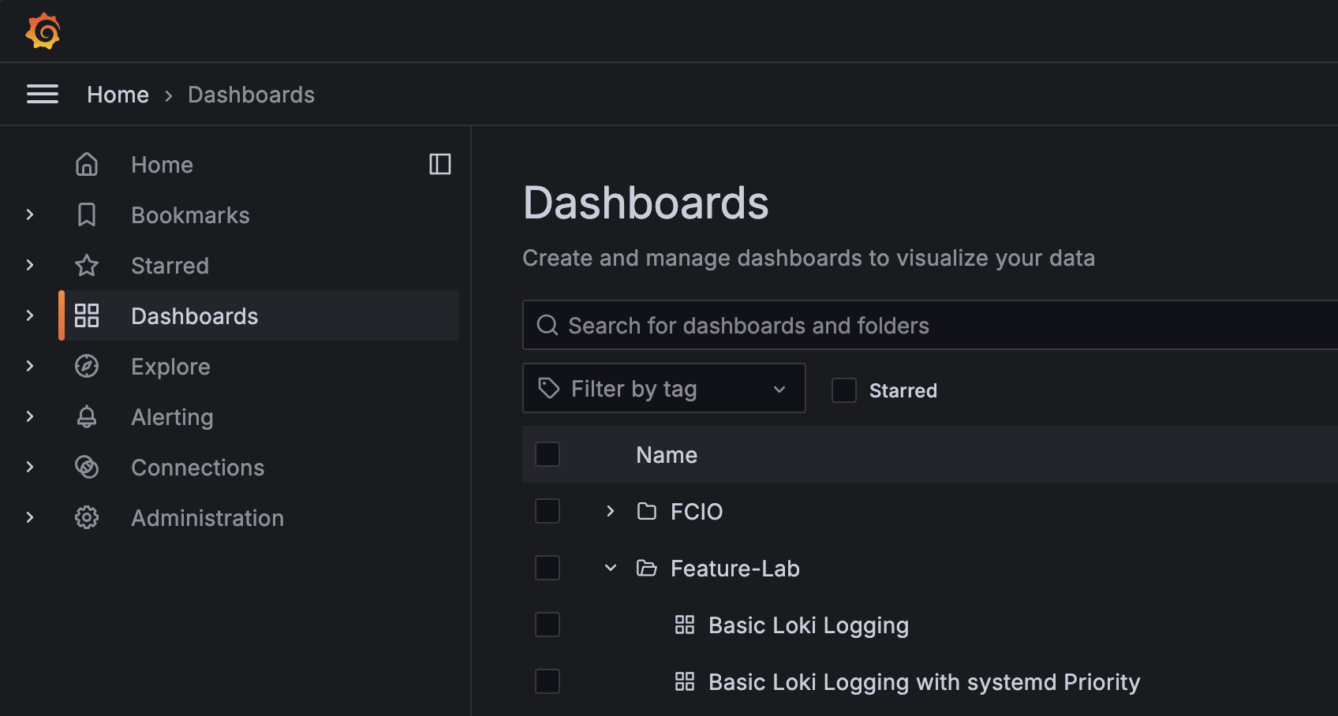Click the Alerting bell icon
The width and height of the screenshot is (1338, 716).
pos(87,416)
